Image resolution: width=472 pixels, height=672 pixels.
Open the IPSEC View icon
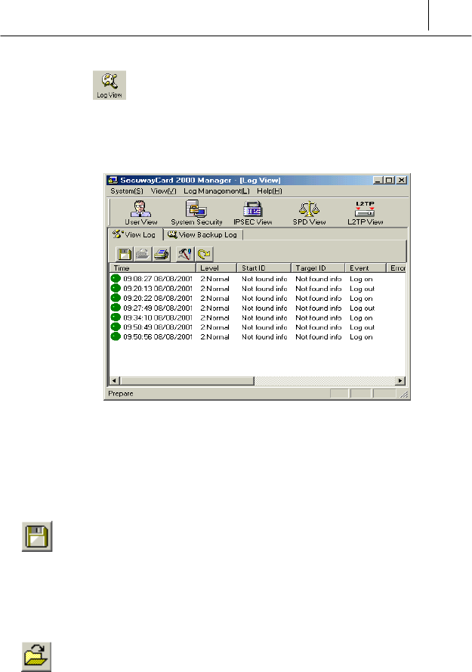pos(253,212)
